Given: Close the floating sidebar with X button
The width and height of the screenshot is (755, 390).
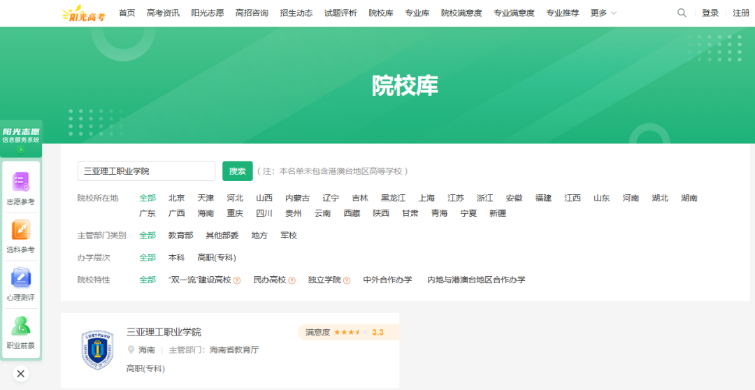Looking at the screenshot, I should (x=20, y=374).
